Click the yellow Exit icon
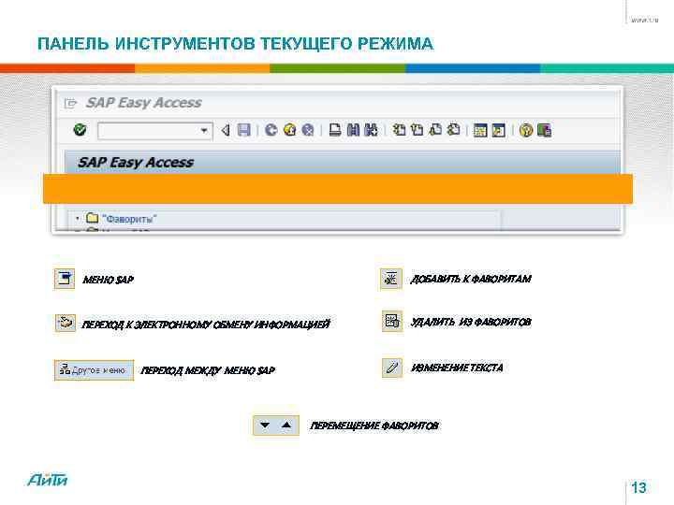 tap(289, 130)
